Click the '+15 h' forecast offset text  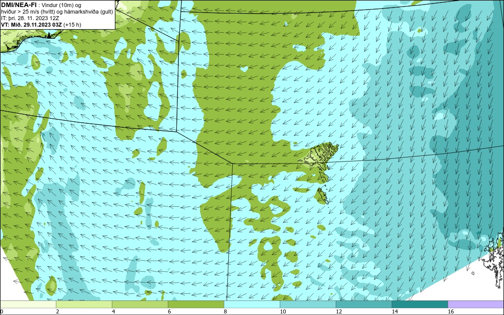point(72,25)
